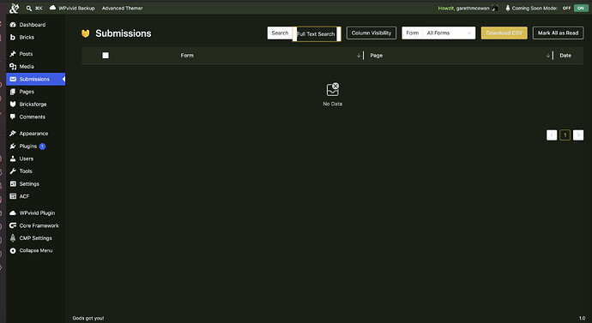The width and height of the screenshot is (592, 323).
Task: Click the Comments menu label
Action: coord(32,117)
